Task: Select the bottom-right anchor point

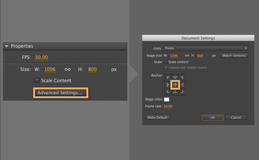Action: point(182,92)
